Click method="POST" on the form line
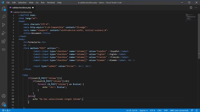The height and width of the screenshot is (112, 200). pyautogui.click(x=38, y=48)
